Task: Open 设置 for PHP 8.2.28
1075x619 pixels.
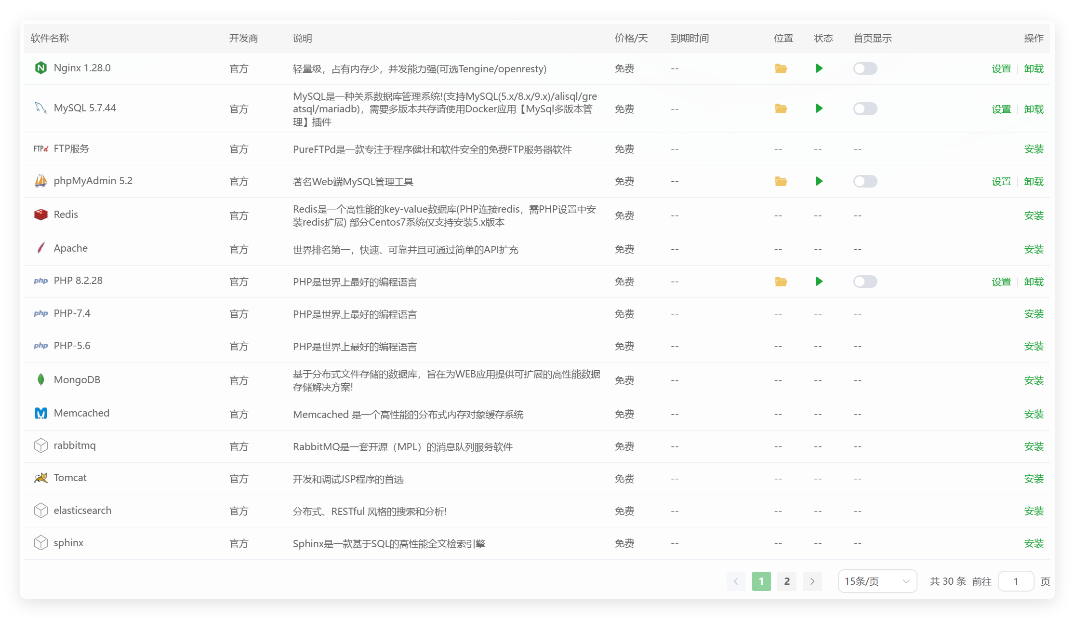Action: 1001,282
